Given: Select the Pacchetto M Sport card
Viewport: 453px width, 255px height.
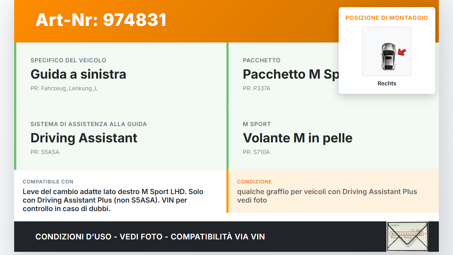Looking at the screenshot, I should (x=333, y=74).
